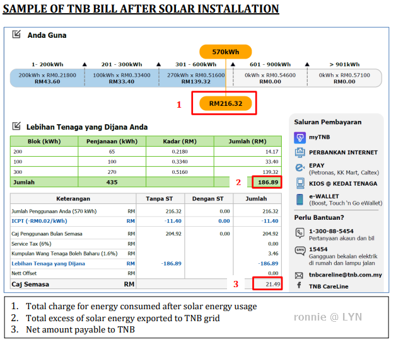This screenshot has width=396, height=347.
Task: Click the Saluran Pembayaran heading
Action: 328,122
